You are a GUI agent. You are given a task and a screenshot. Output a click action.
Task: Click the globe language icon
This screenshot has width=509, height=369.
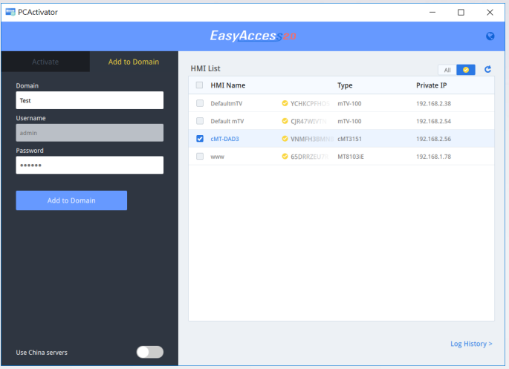490,36
